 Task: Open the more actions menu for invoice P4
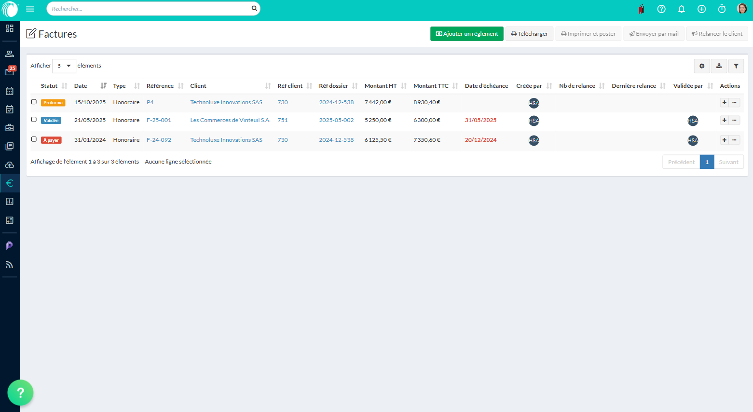[734, 102]
